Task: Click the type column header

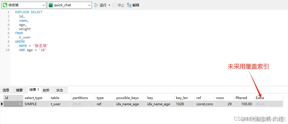Action: (x=105, y=98)
